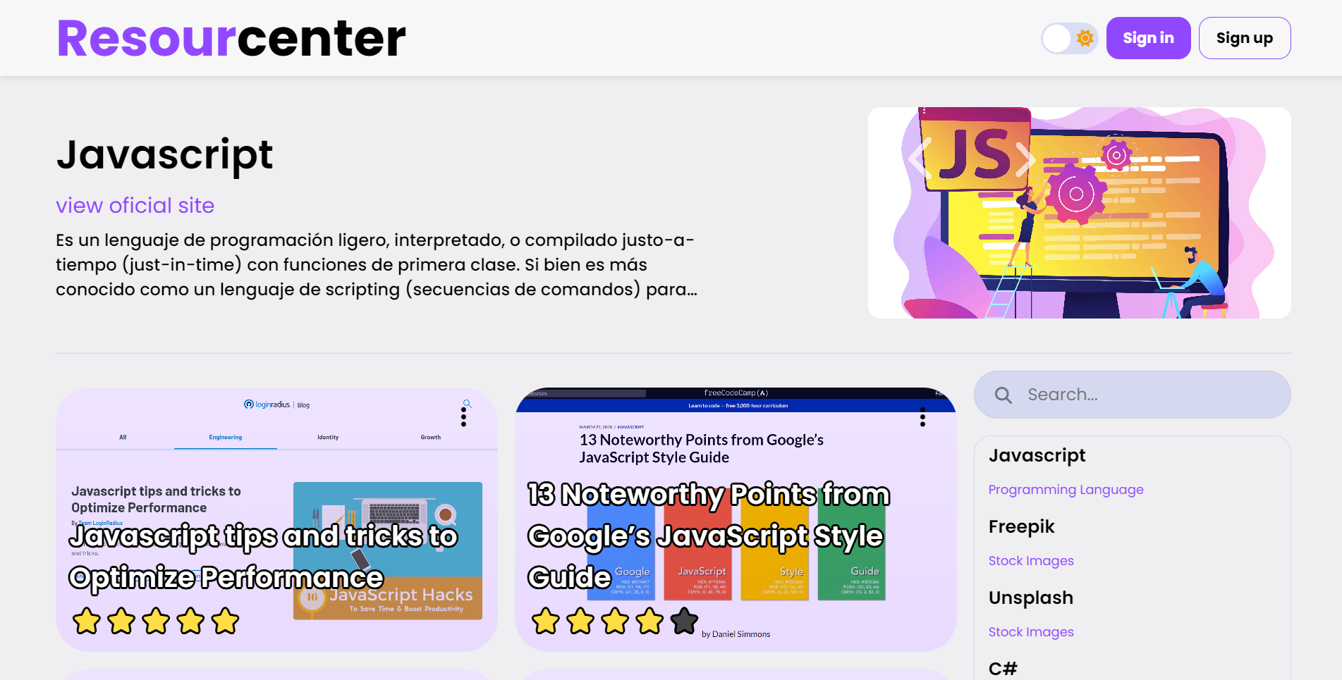Click the Javascript description paragraph
Screen dimensions: 1342x680
coord(377,264)
